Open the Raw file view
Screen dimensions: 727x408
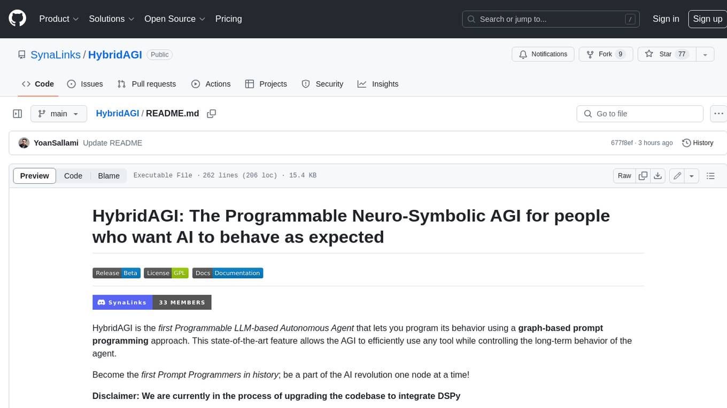coord(624,176)
